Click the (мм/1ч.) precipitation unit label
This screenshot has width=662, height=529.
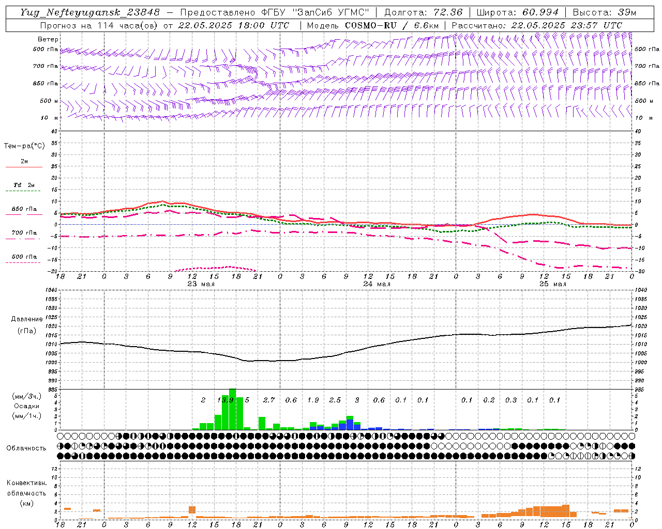click(26, 416)
